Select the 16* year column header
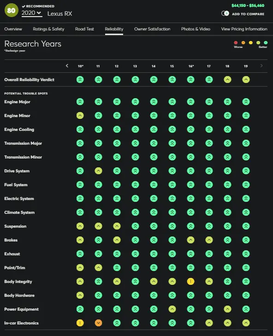 coord(191,66)
